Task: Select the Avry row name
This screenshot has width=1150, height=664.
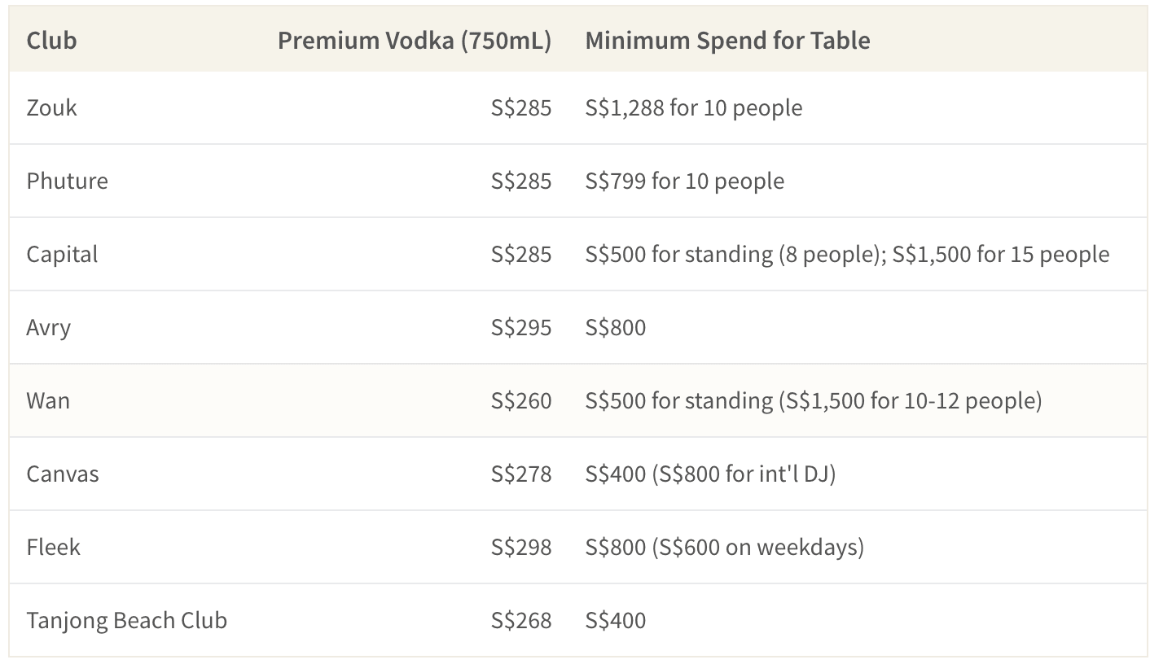Action: point(49,327)
